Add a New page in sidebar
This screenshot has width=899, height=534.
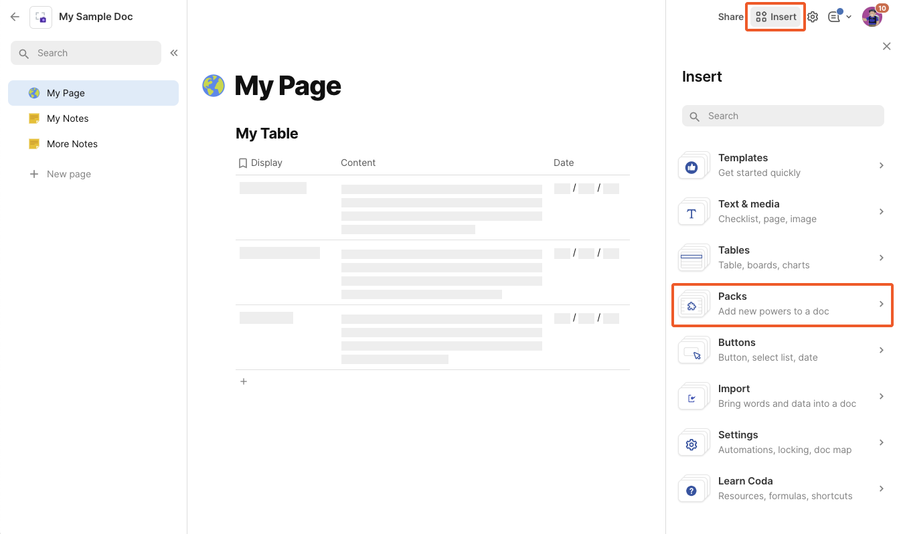tap(68, 174)
